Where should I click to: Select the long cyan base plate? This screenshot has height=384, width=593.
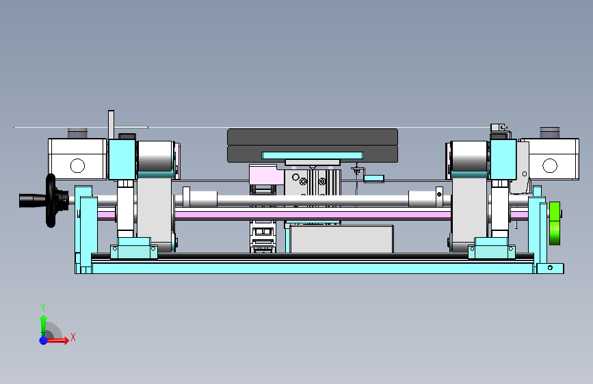[x=313, y=269]
